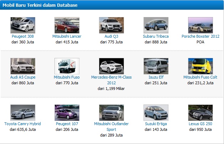Open the Peugeot 308 car thumbnail

[23, 25]
